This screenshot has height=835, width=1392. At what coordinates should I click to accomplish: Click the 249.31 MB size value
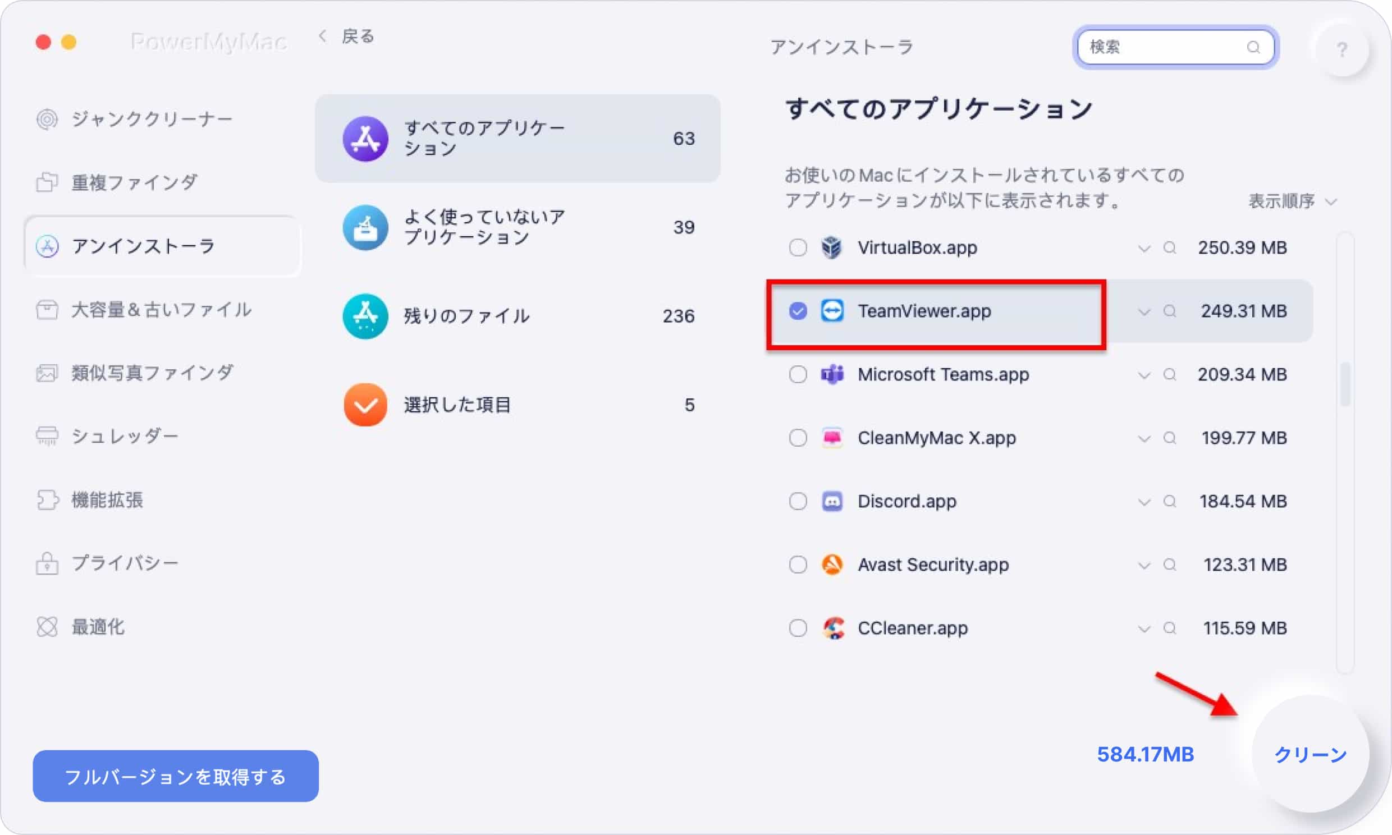1243,310
